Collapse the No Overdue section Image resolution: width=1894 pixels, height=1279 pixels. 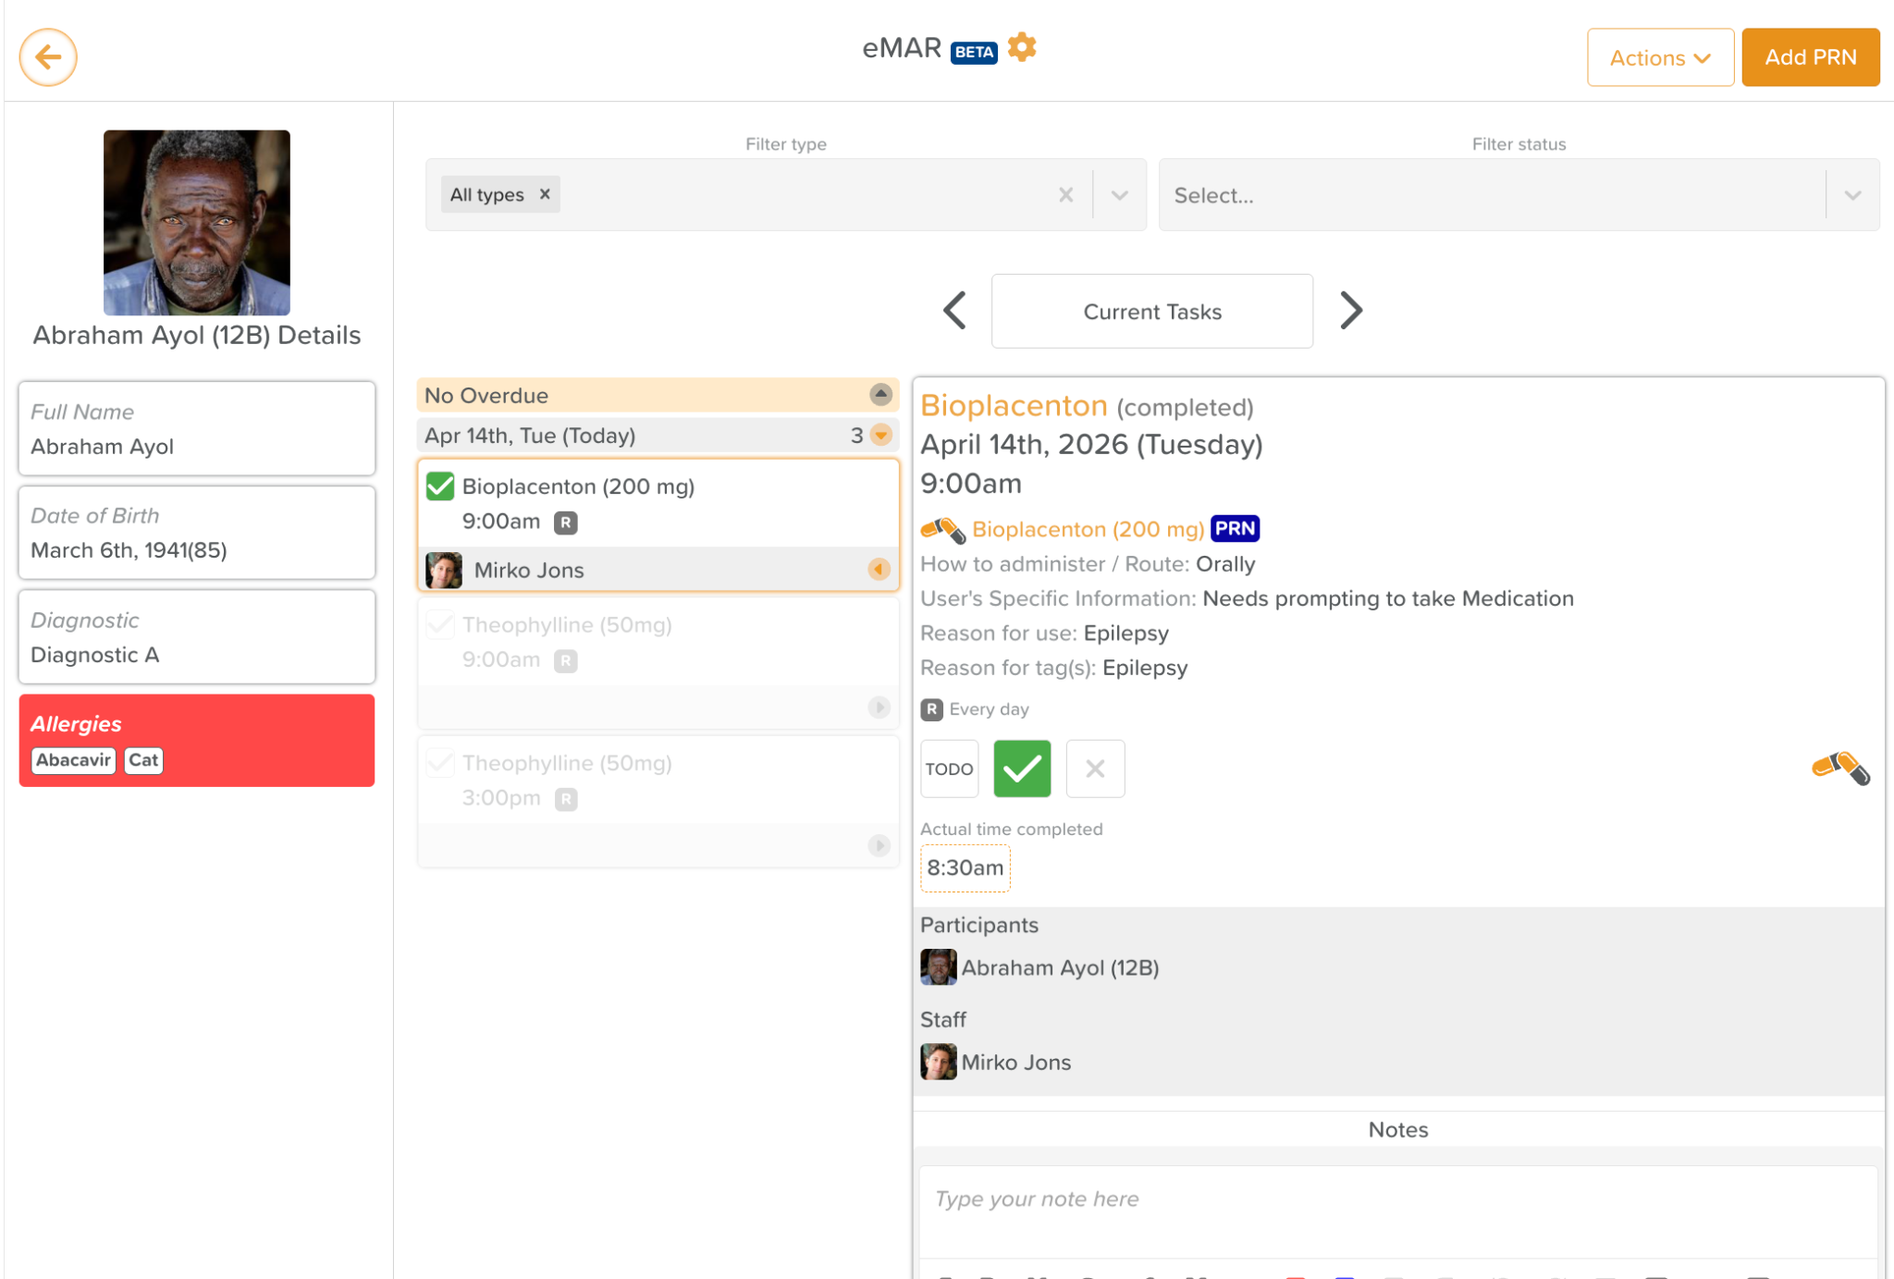click(x=880, y=395)
